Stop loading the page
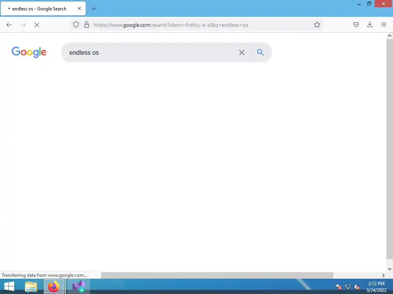Image resolution: width=393 pixels, height=294 pixels. [x=37, y=25]
